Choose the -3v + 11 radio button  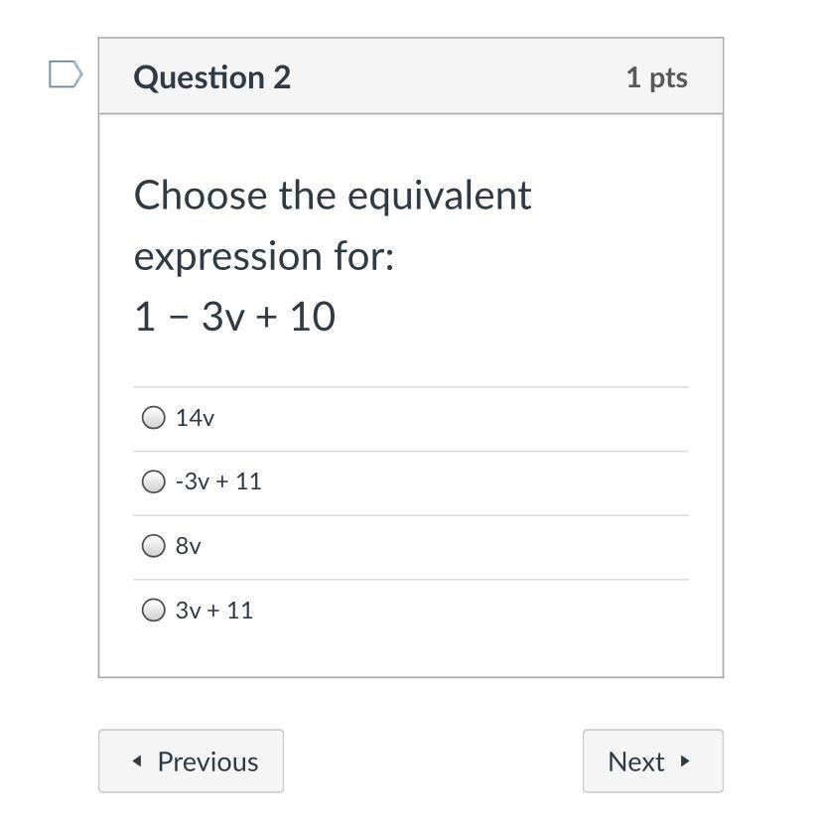(x=153, y=481)
